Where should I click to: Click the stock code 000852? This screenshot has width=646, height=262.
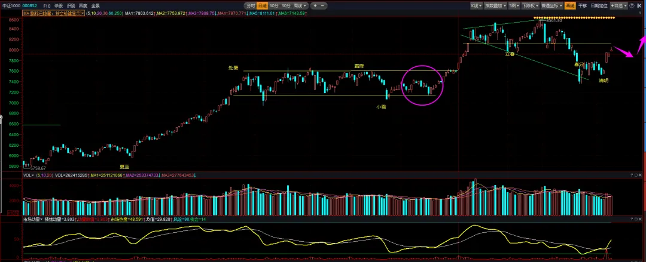click(x=30, y=6)
